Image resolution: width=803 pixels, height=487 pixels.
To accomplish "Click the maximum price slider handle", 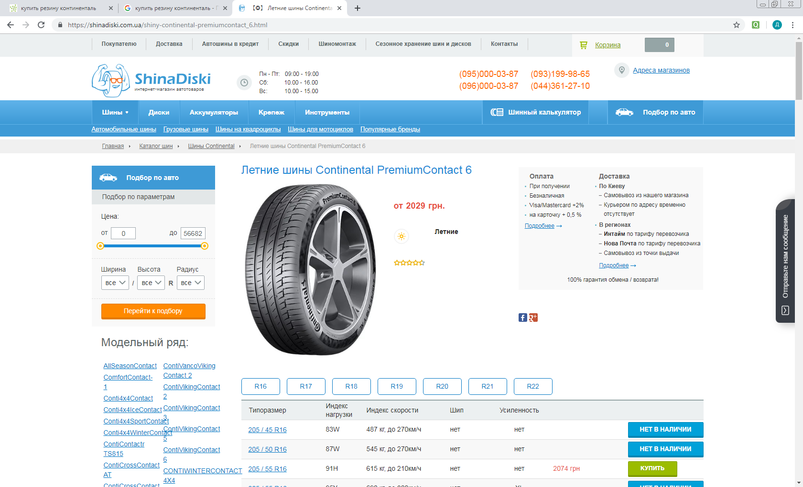I will (205, 246).
